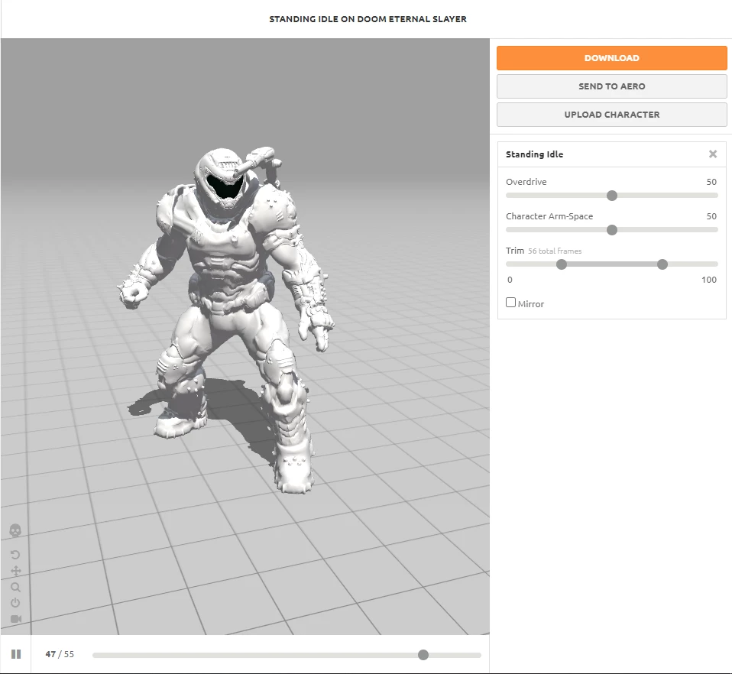This screenshot has width=732, height=674.
Task: Click the orange Download button
Action: pos(611,58)
